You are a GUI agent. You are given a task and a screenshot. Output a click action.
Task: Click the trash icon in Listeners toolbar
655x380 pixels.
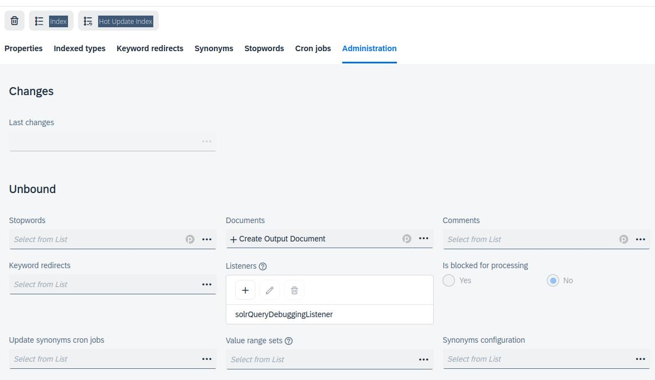tap(294, 290)
